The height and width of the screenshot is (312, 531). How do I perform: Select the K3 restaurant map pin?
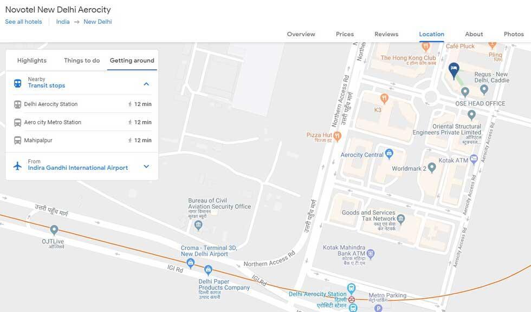(384, 98)
